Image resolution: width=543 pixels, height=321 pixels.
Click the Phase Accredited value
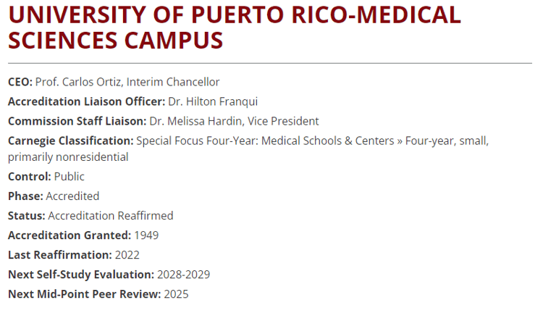coord(72,196)
